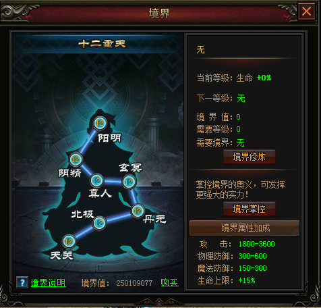Image resolution: width=321 pixels, height=308 pixels.
Task: Open the 境界说明 link
Action: (48, 283)
